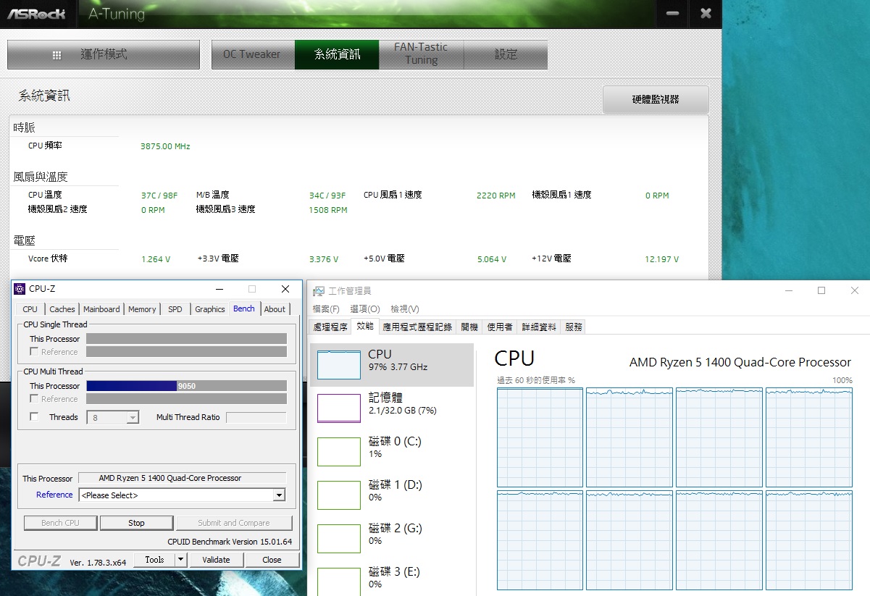The height and width of the screenshot is (596, 870).
Task: Switch to the 處理程序 tab
Action: [x=330, y=327]
